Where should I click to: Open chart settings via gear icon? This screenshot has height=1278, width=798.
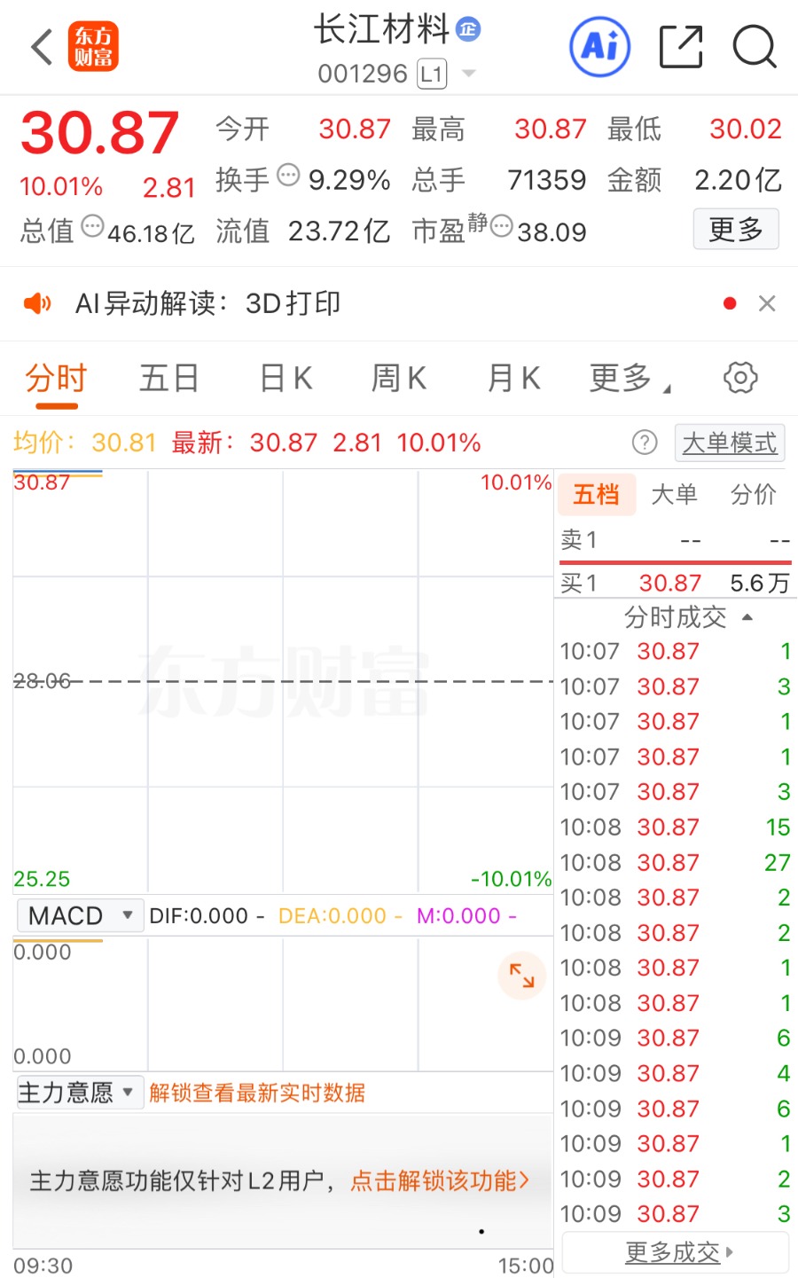pyautogui.click(x=739, y=377)
